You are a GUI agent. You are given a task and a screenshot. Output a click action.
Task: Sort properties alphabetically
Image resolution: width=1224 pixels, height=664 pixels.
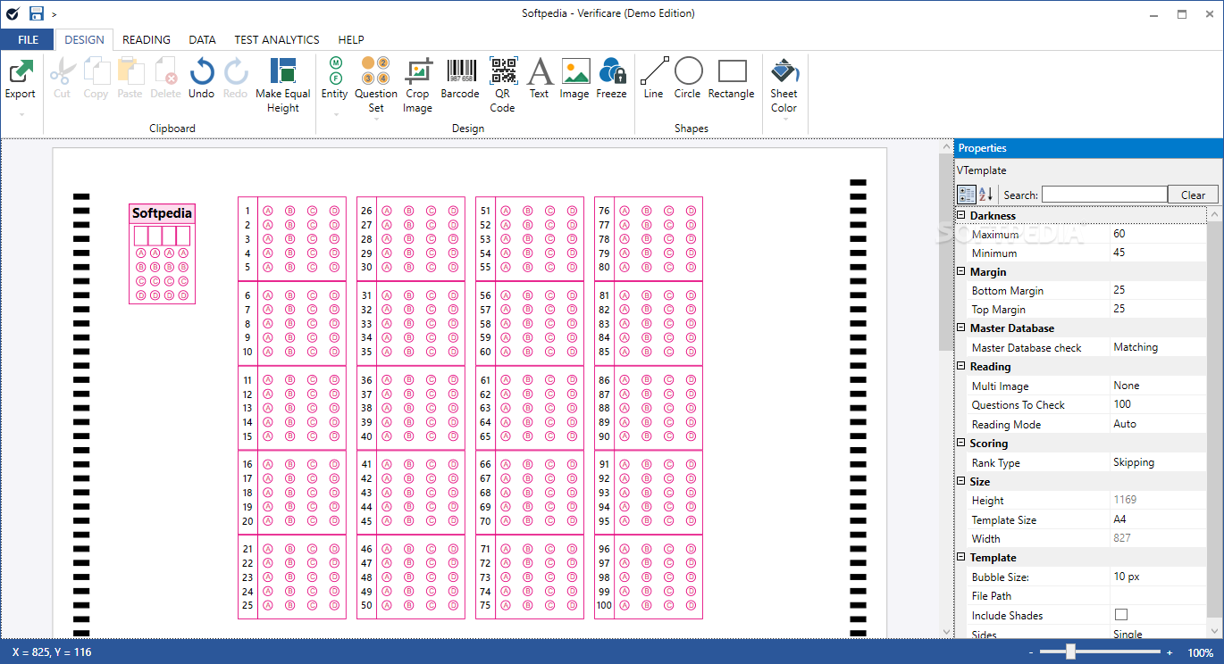click(x=985, y=195)
